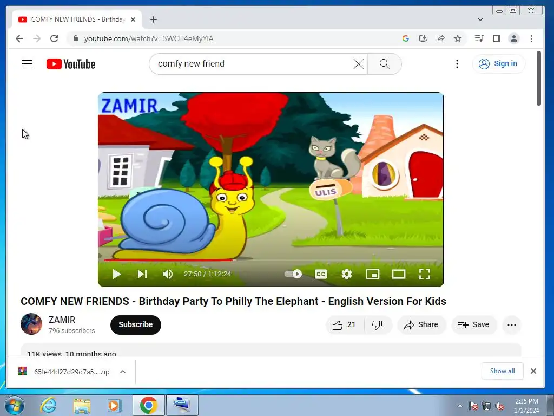Open the ZAMIR channel name link
Screen dimensions: 554x416
point(62,320)
